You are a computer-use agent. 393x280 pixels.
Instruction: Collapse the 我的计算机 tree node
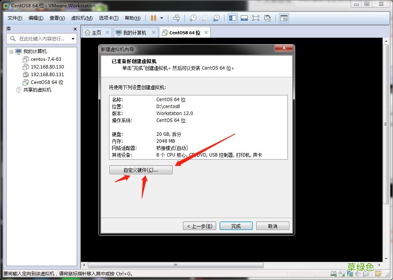11,52
